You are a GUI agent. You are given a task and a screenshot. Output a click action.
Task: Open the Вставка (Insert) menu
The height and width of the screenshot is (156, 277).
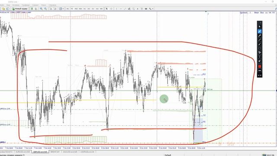16,5
